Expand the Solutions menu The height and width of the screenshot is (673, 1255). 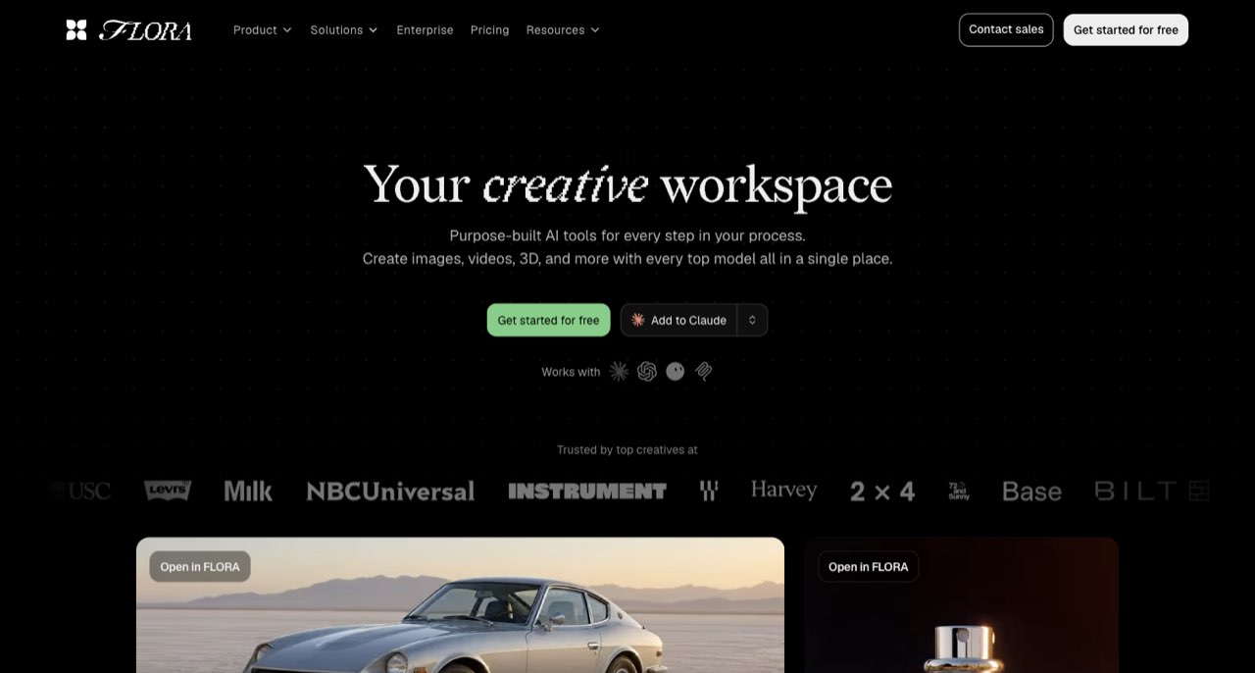click(x=344, y=30)
